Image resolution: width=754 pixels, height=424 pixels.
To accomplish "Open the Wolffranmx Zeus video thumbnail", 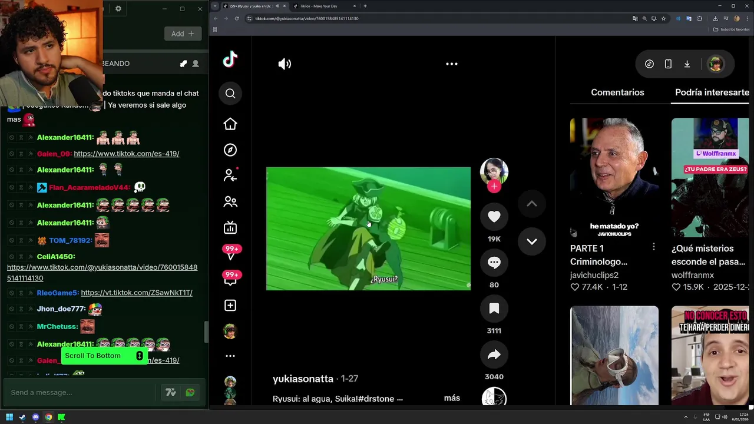I will click(x=710, y=178).
